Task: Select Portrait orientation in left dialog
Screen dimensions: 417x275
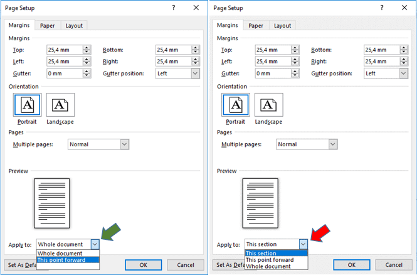Action: (27, 105)
